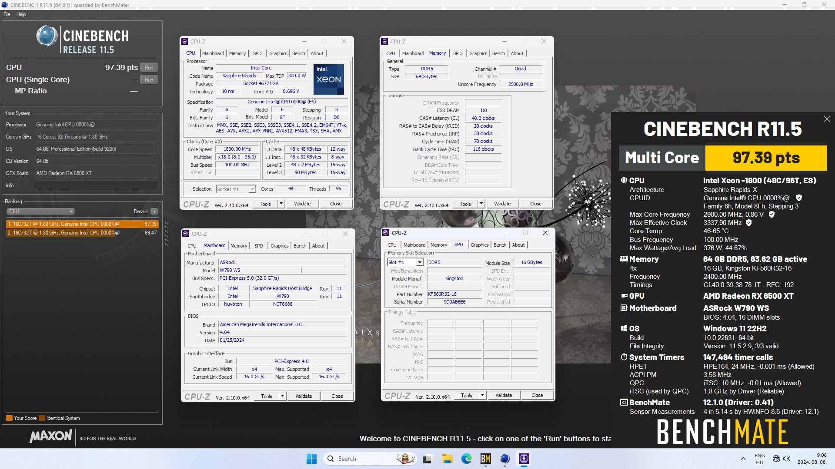Click the BenchMate CPU chip icon
Screen dimensions: 835x469
[624, 180]
